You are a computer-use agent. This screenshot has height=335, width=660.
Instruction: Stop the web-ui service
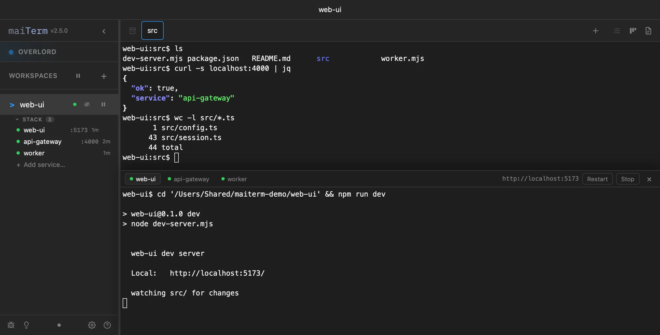(x=628, y=179)
